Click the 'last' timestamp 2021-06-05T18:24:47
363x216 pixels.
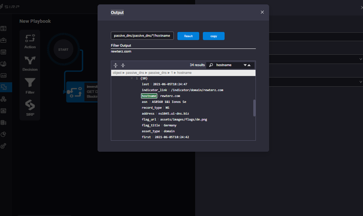click(x=170, y=84)
